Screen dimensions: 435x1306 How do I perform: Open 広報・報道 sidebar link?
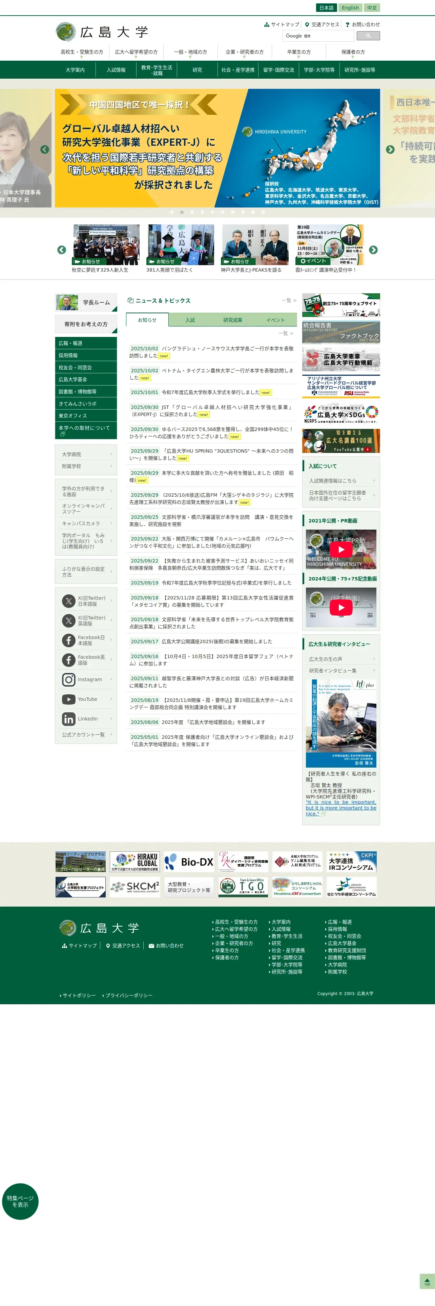click(x=86, y=343)
